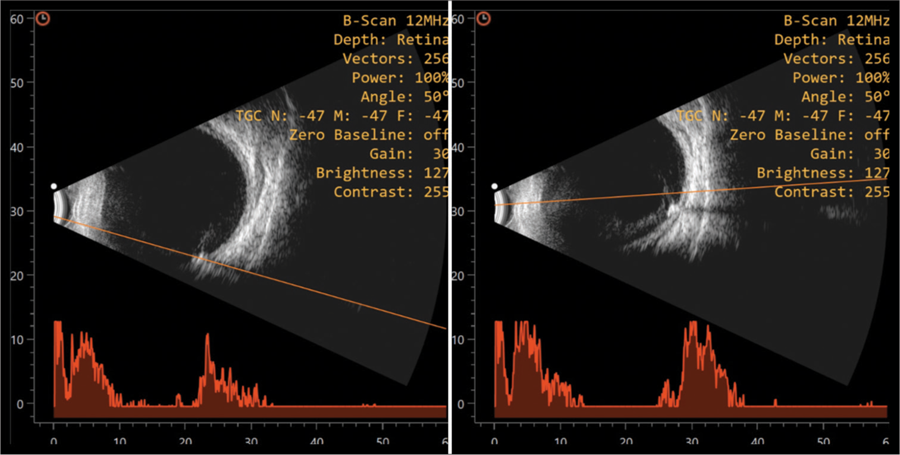Click 'Contrast: 255' in left scan
This screenshot has height=455, width=900.
(x=391, y=192)
